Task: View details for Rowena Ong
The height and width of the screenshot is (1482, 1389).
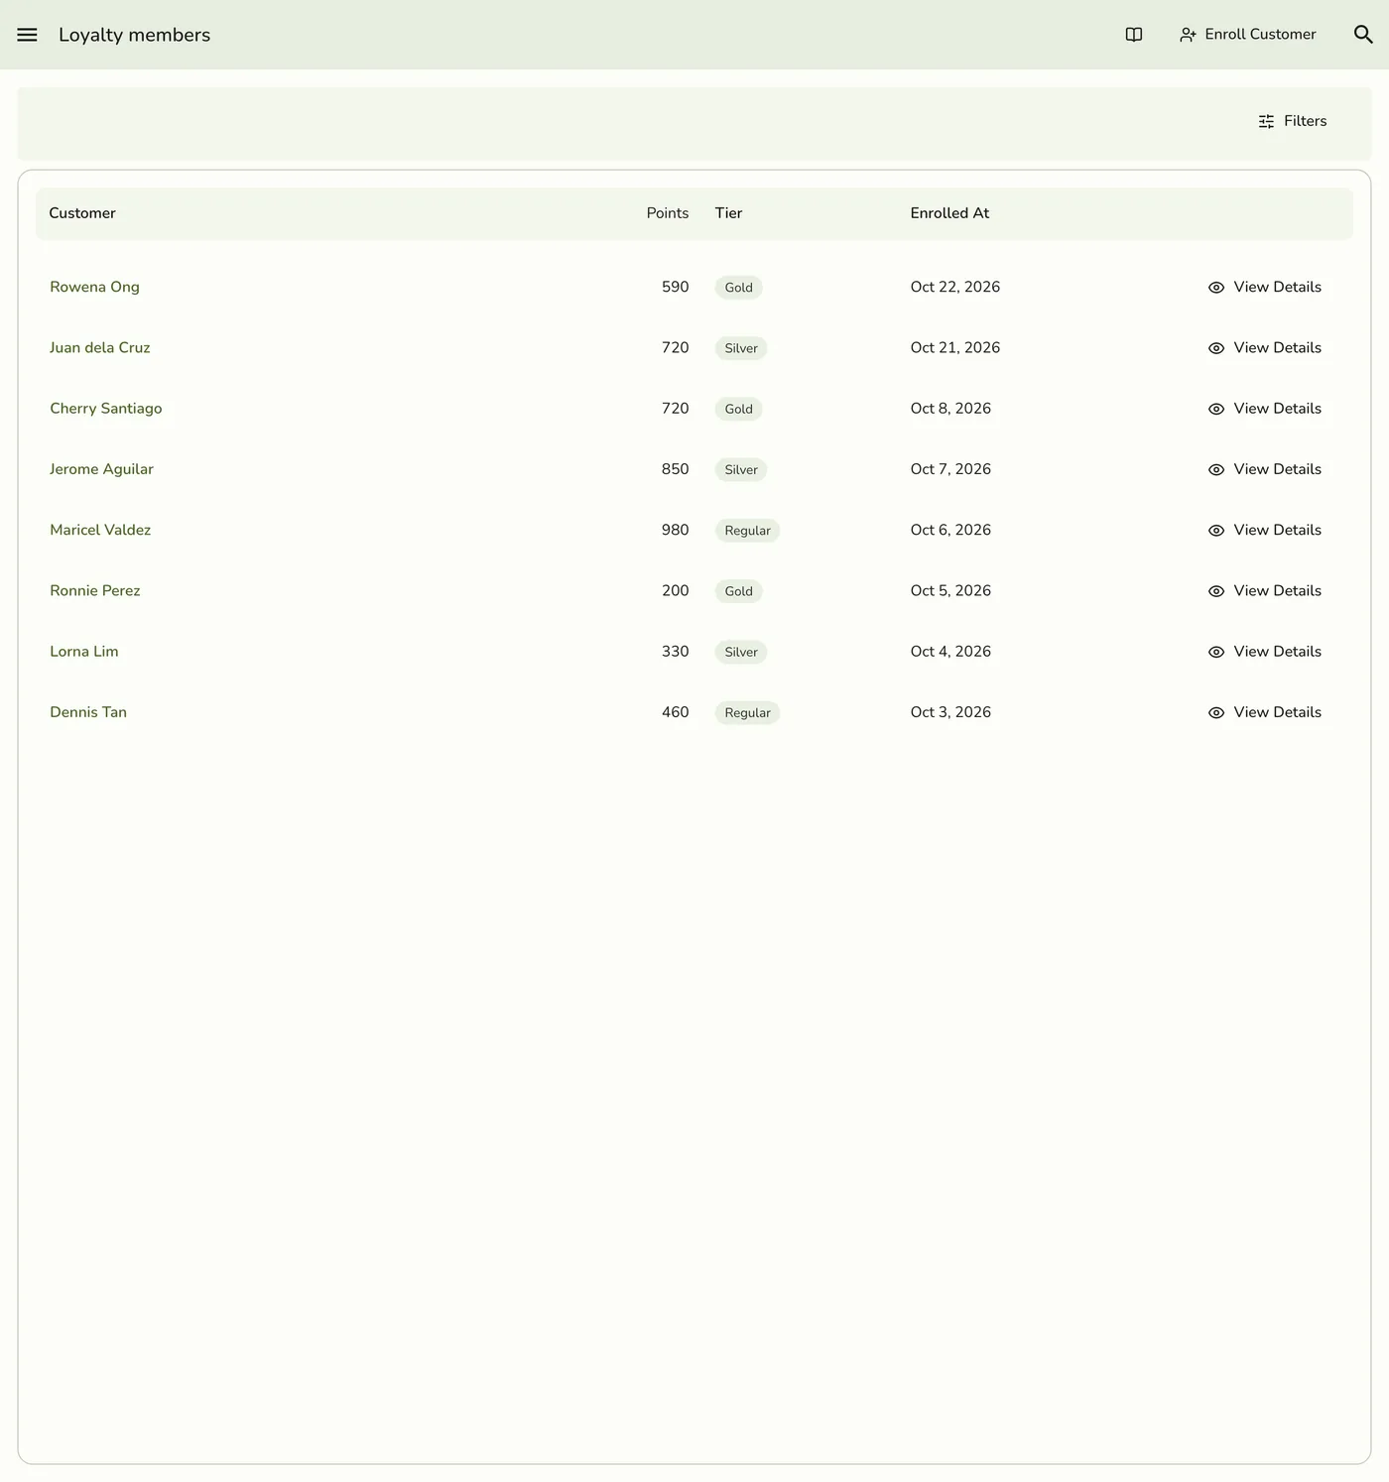Action: point(1264,287)
